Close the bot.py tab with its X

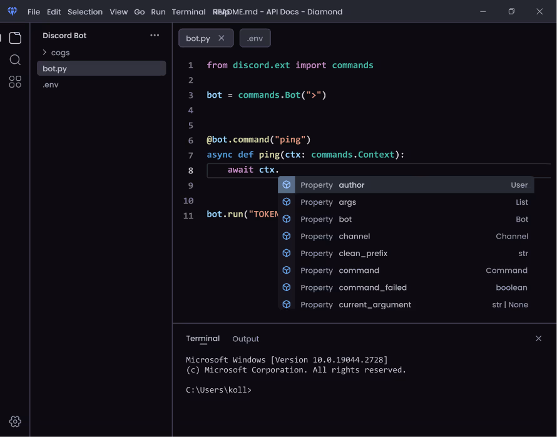point(222,38)
